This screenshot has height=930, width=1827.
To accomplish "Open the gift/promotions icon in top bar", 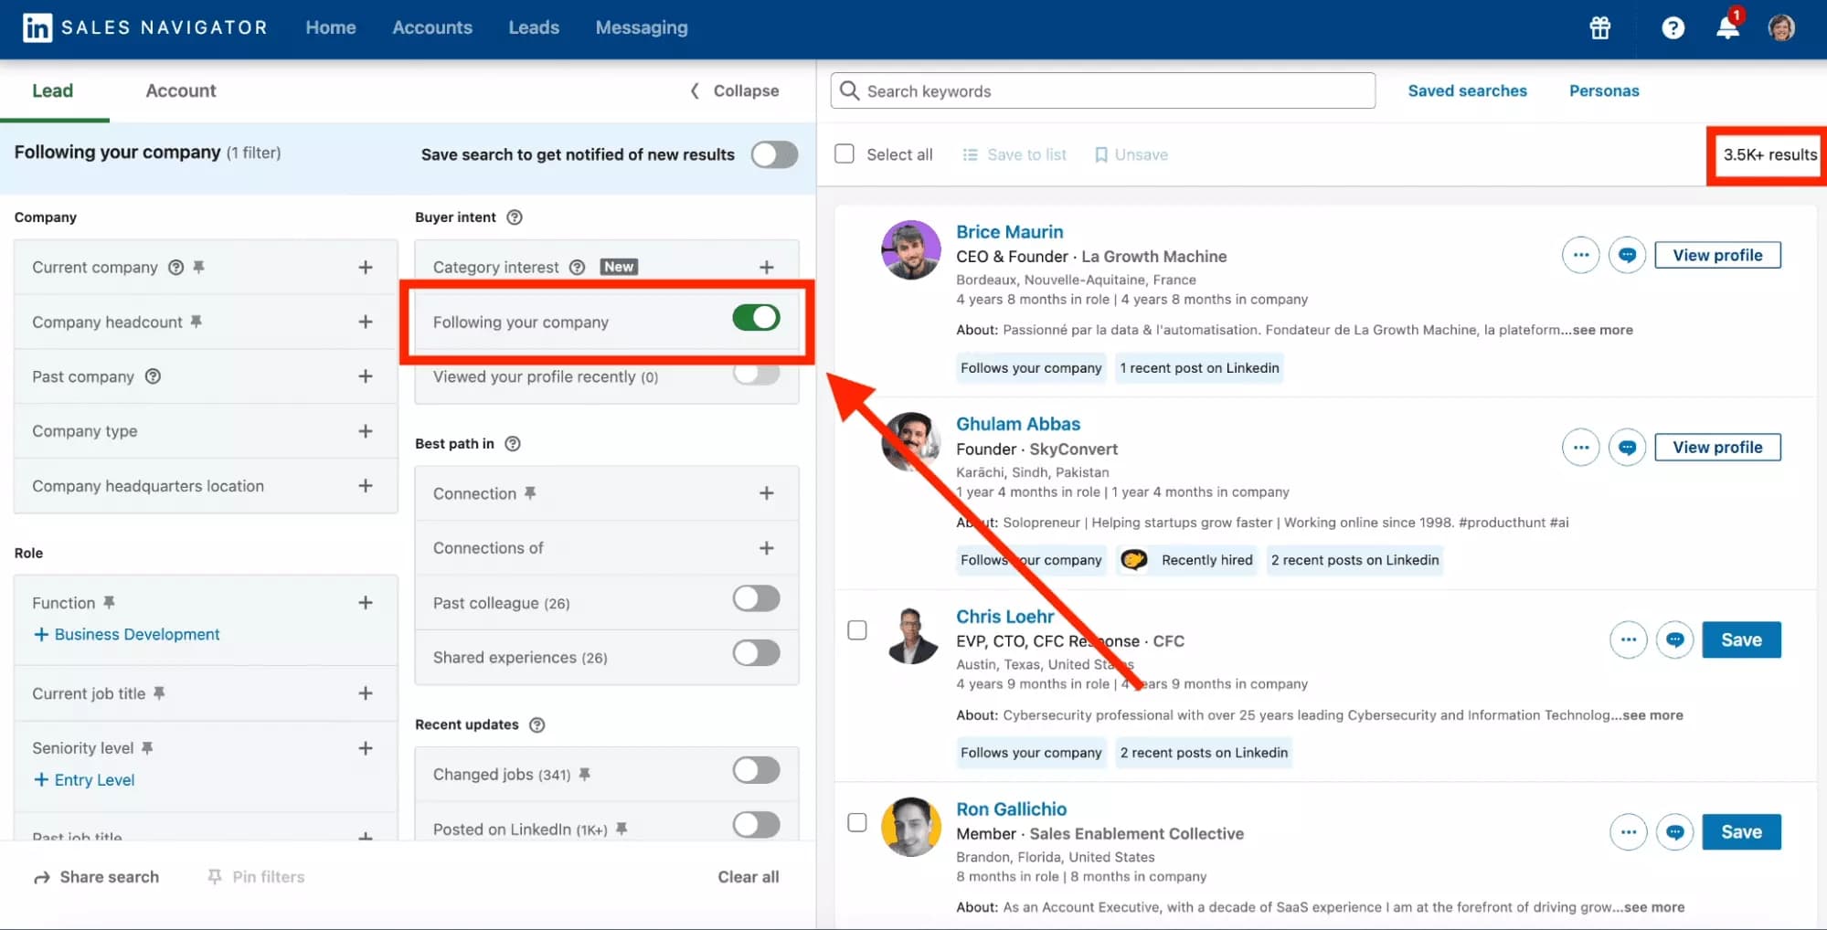I will (1599, 28).
